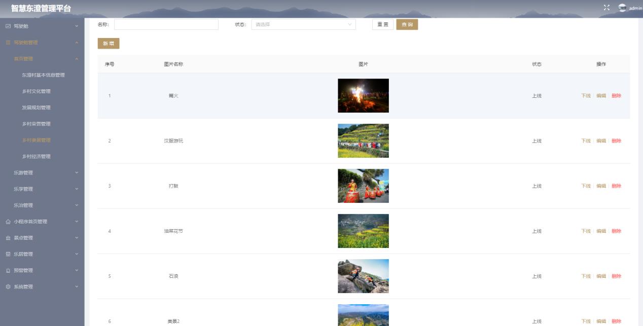Click the name cell 篝火
Viewport: 643px width, 326px height.
coord(173,96)
